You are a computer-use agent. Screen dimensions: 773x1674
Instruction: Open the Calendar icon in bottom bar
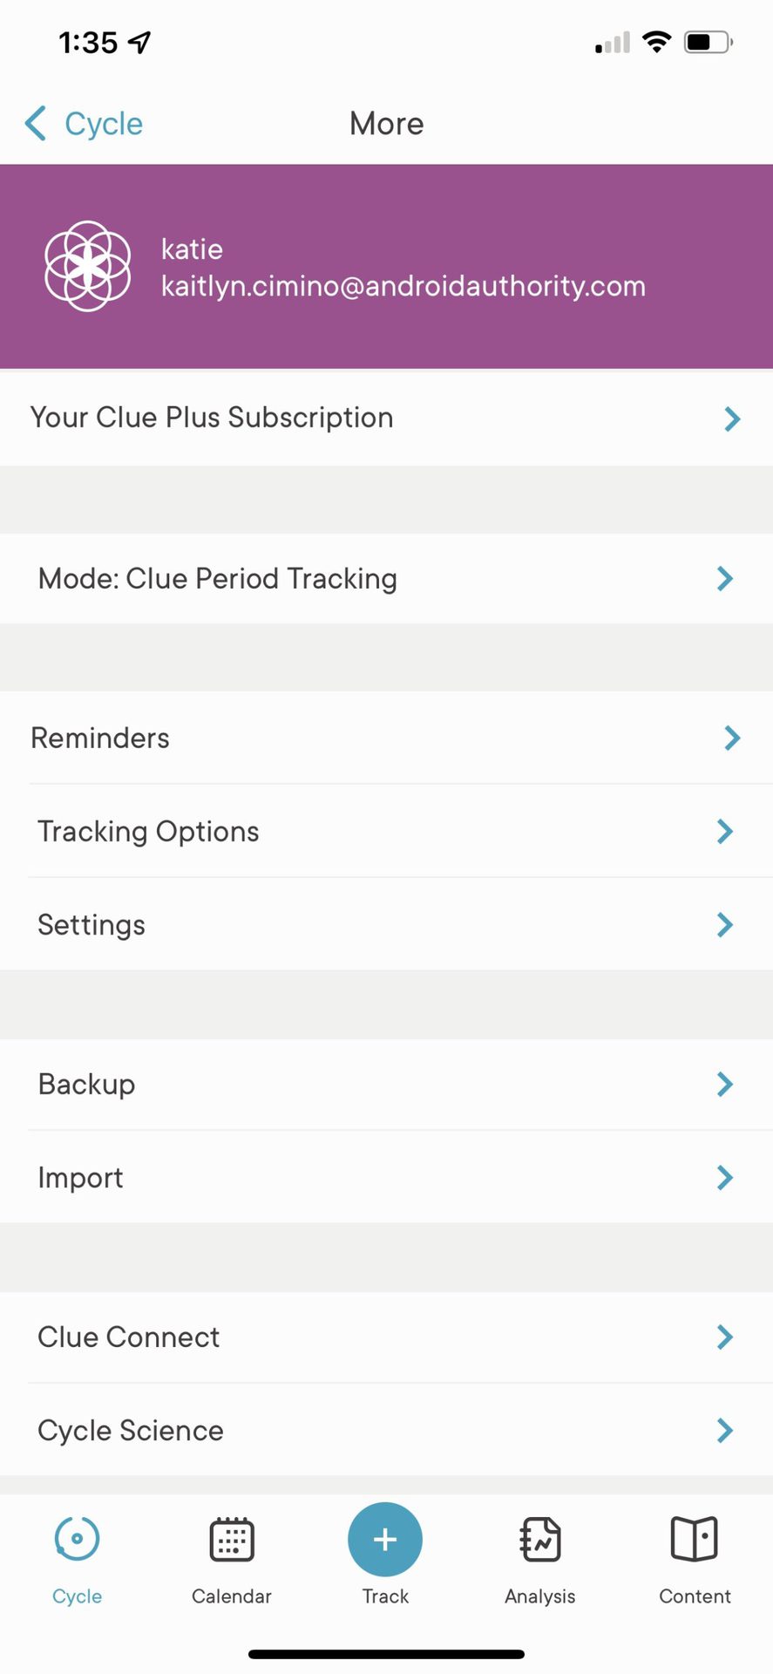tap(232, 1539)
